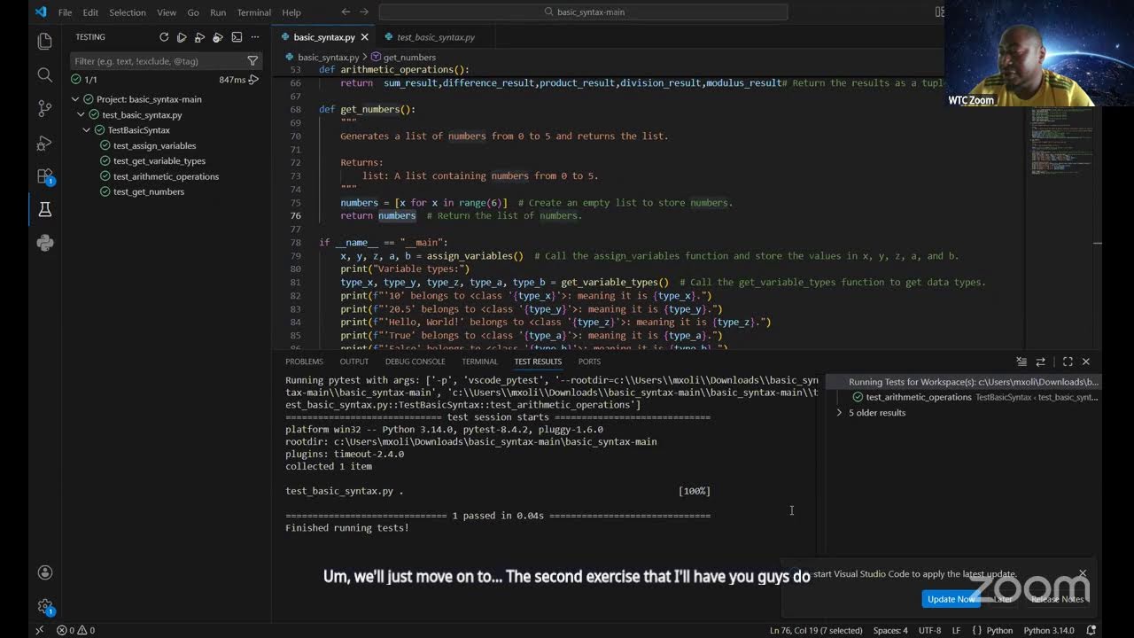This screenshot has height=638, width=1134.
Task: Change the UTF-8 file encoding
Action: point(929,630)
